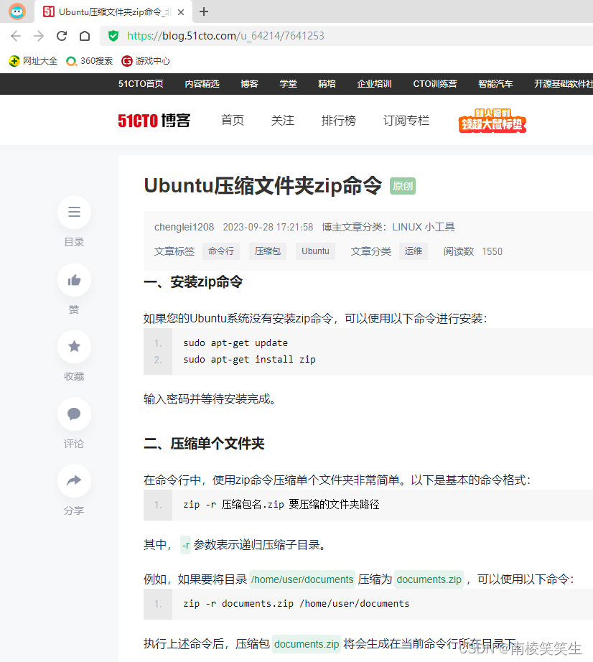Open 精培 in top nav
Image resolution: width=593 pixels, height=662 pixels.
point(327,83)
